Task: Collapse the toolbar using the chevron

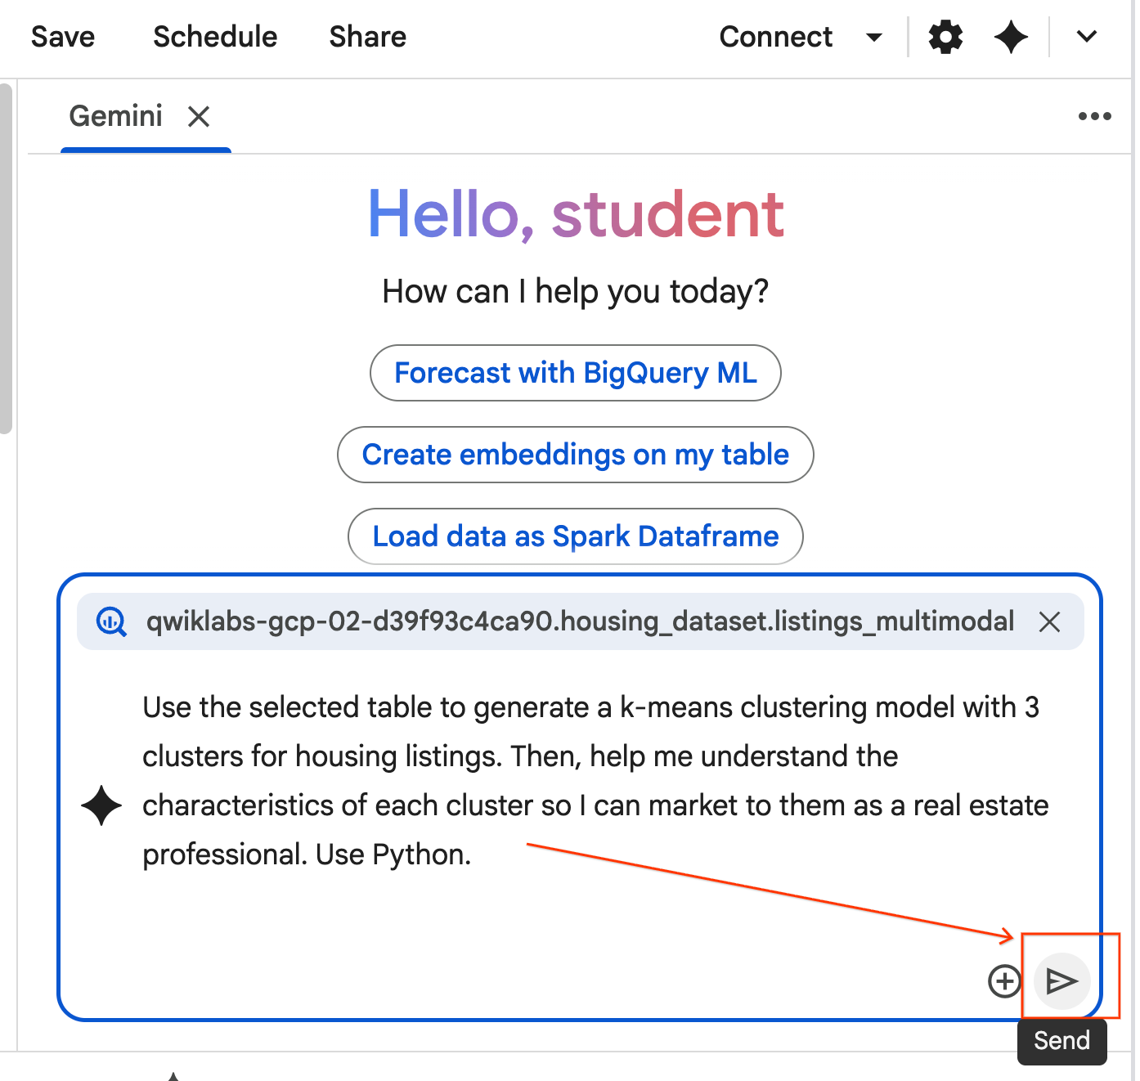Action: point(1086,37)
